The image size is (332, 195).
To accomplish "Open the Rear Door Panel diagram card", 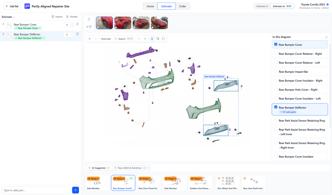I will coord(149,183).
